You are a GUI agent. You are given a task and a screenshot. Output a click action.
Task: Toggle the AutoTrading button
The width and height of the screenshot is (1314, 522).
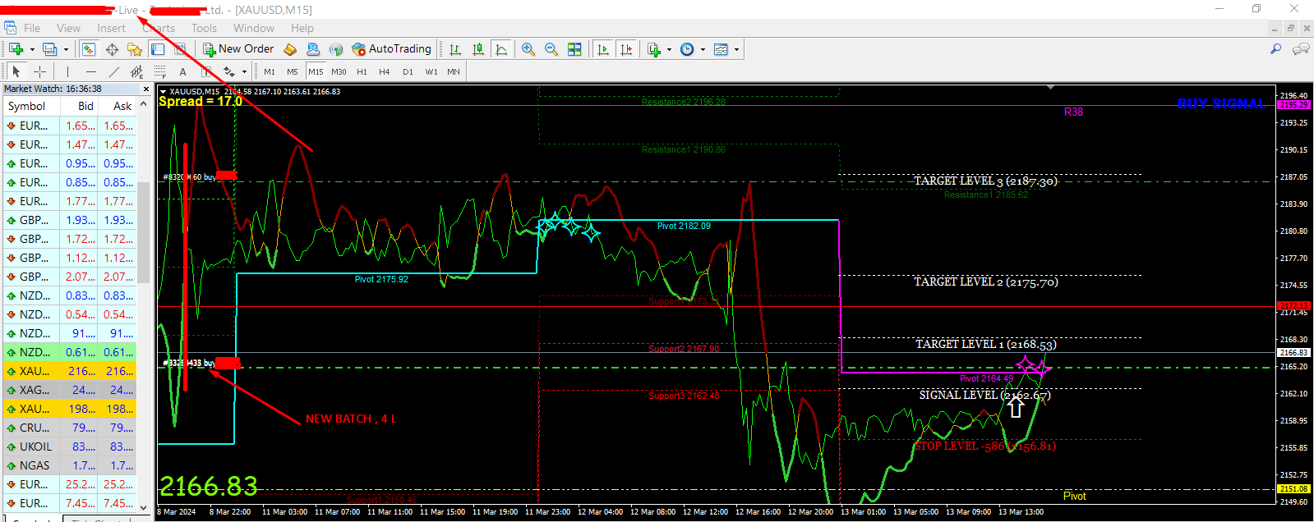point(391,49)
